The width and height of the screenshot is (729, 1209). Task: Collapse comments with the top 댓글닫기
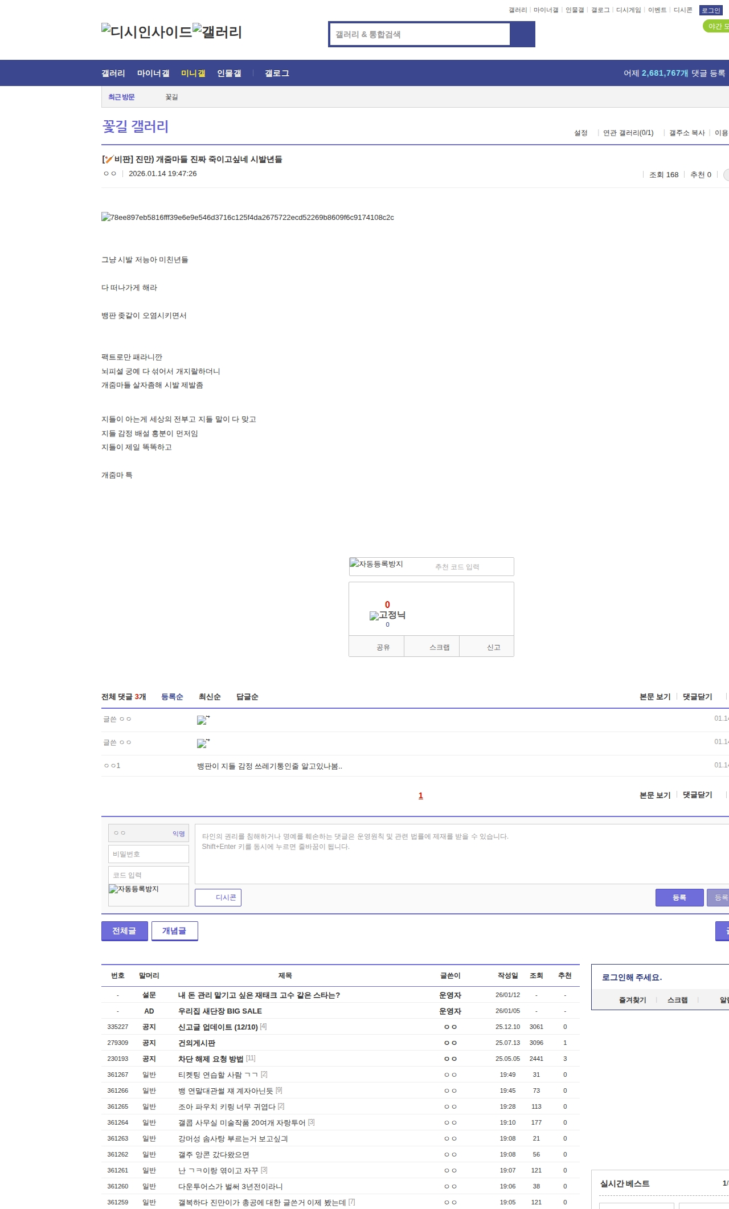click(697, 697)
